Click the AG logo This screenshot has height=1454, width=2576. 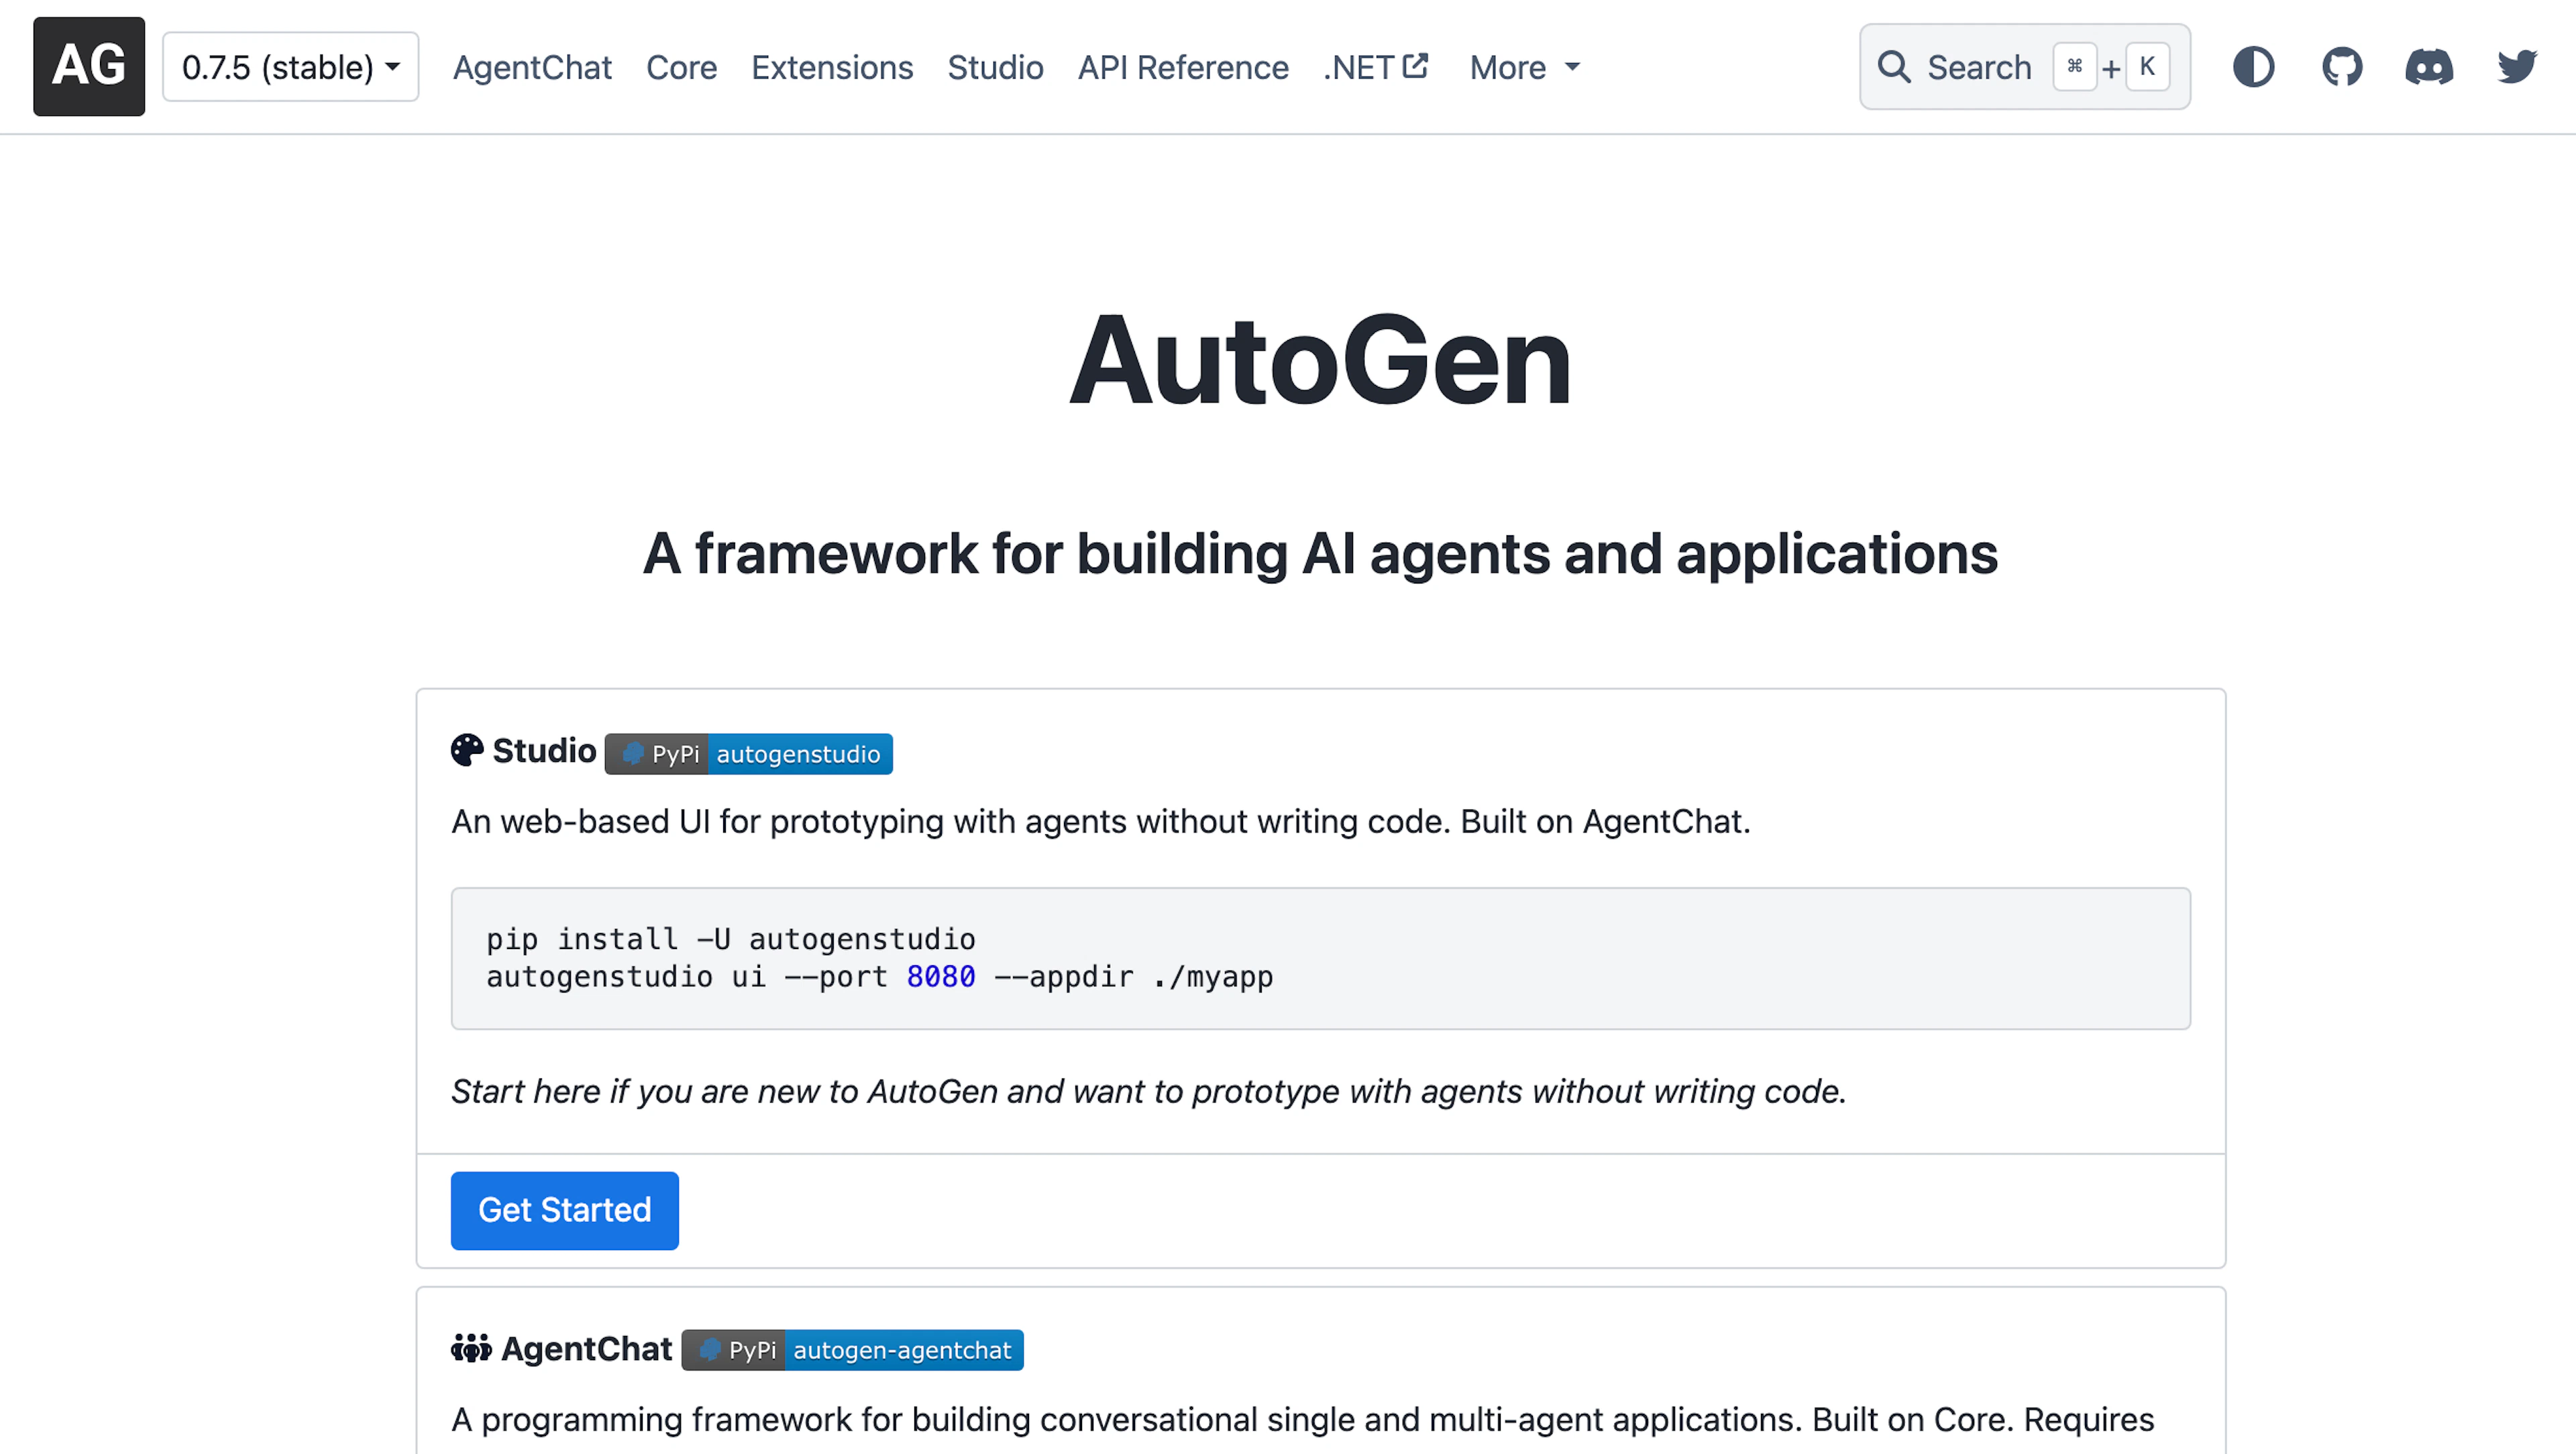click(88, 66)
